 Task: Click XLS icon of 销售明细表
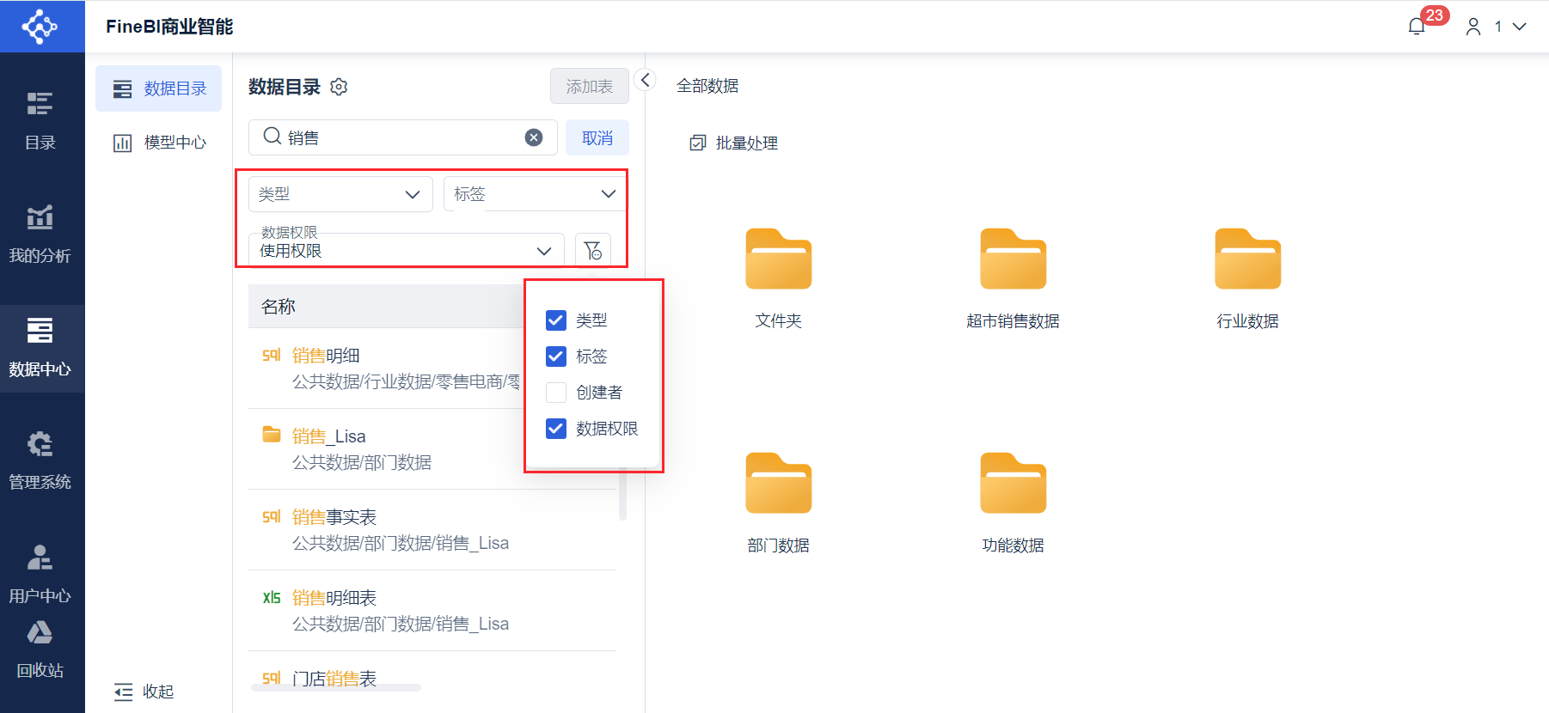point(272,597)
